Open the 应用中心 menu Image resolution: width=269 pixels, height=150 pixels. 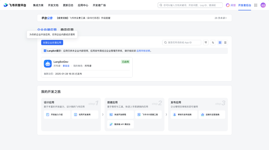coord(83,5)
